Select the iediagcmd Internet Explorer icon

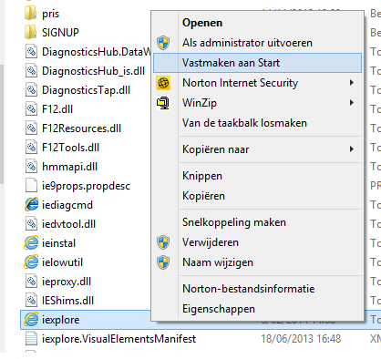click(x=32, y=204)
